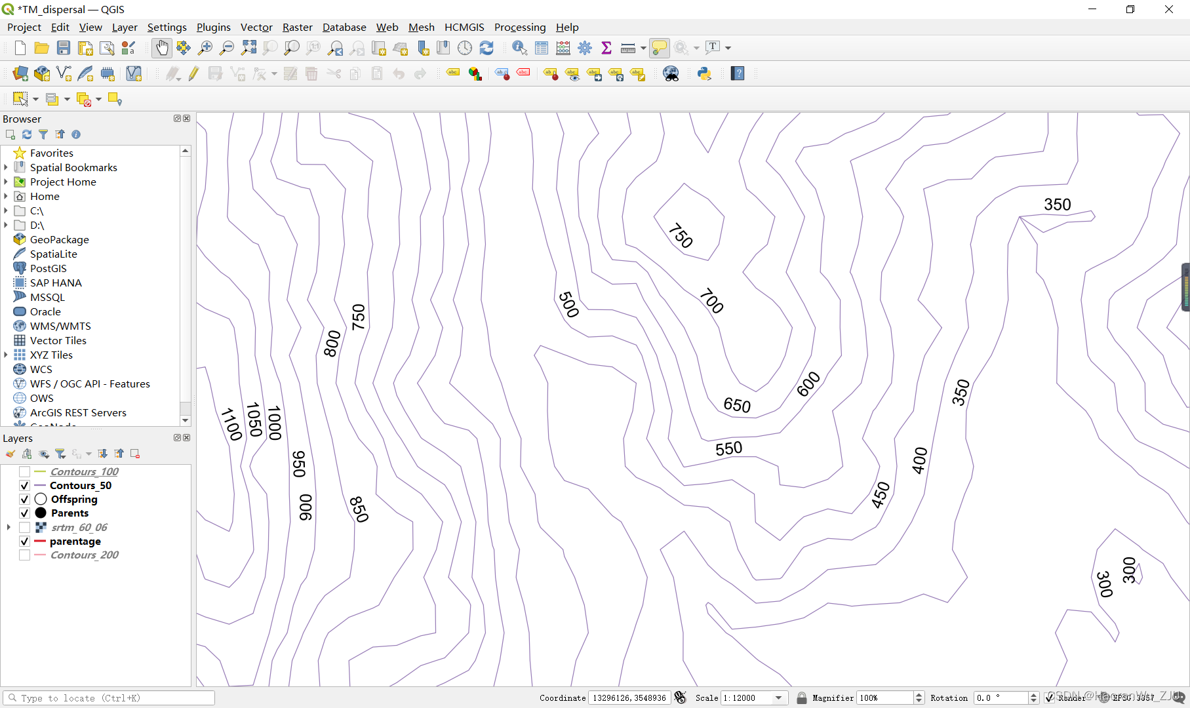Uncheck the Contours_50 layer

24,486
